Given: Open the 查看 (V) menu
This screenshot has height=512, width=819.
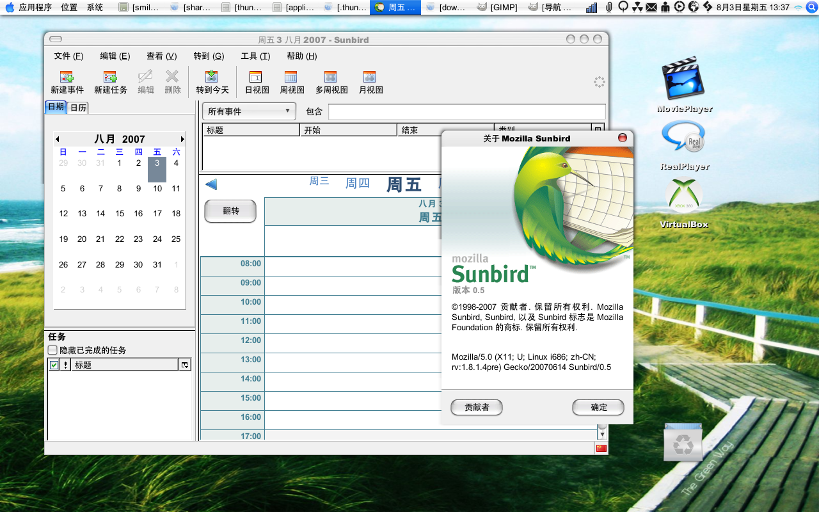Looking at the screenshot, I should point(162,56).
